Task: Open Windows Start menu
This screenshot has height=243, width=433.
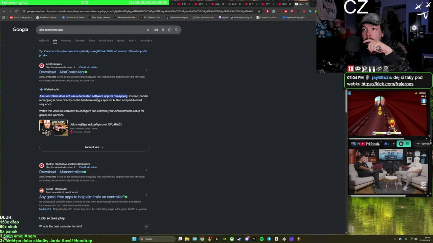Action: point(134,239)
